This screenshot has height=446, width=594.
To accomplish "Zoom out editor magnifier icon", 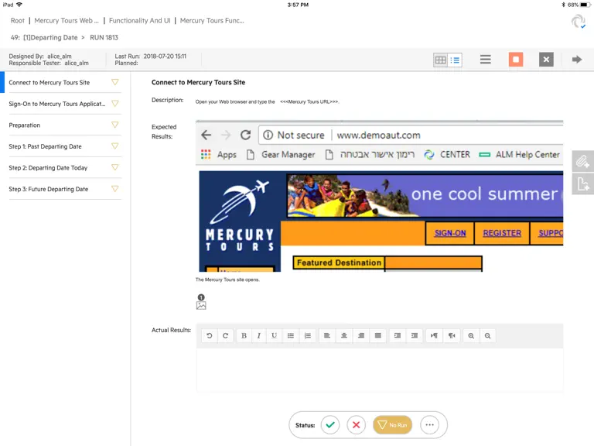I will coord(487,335).
